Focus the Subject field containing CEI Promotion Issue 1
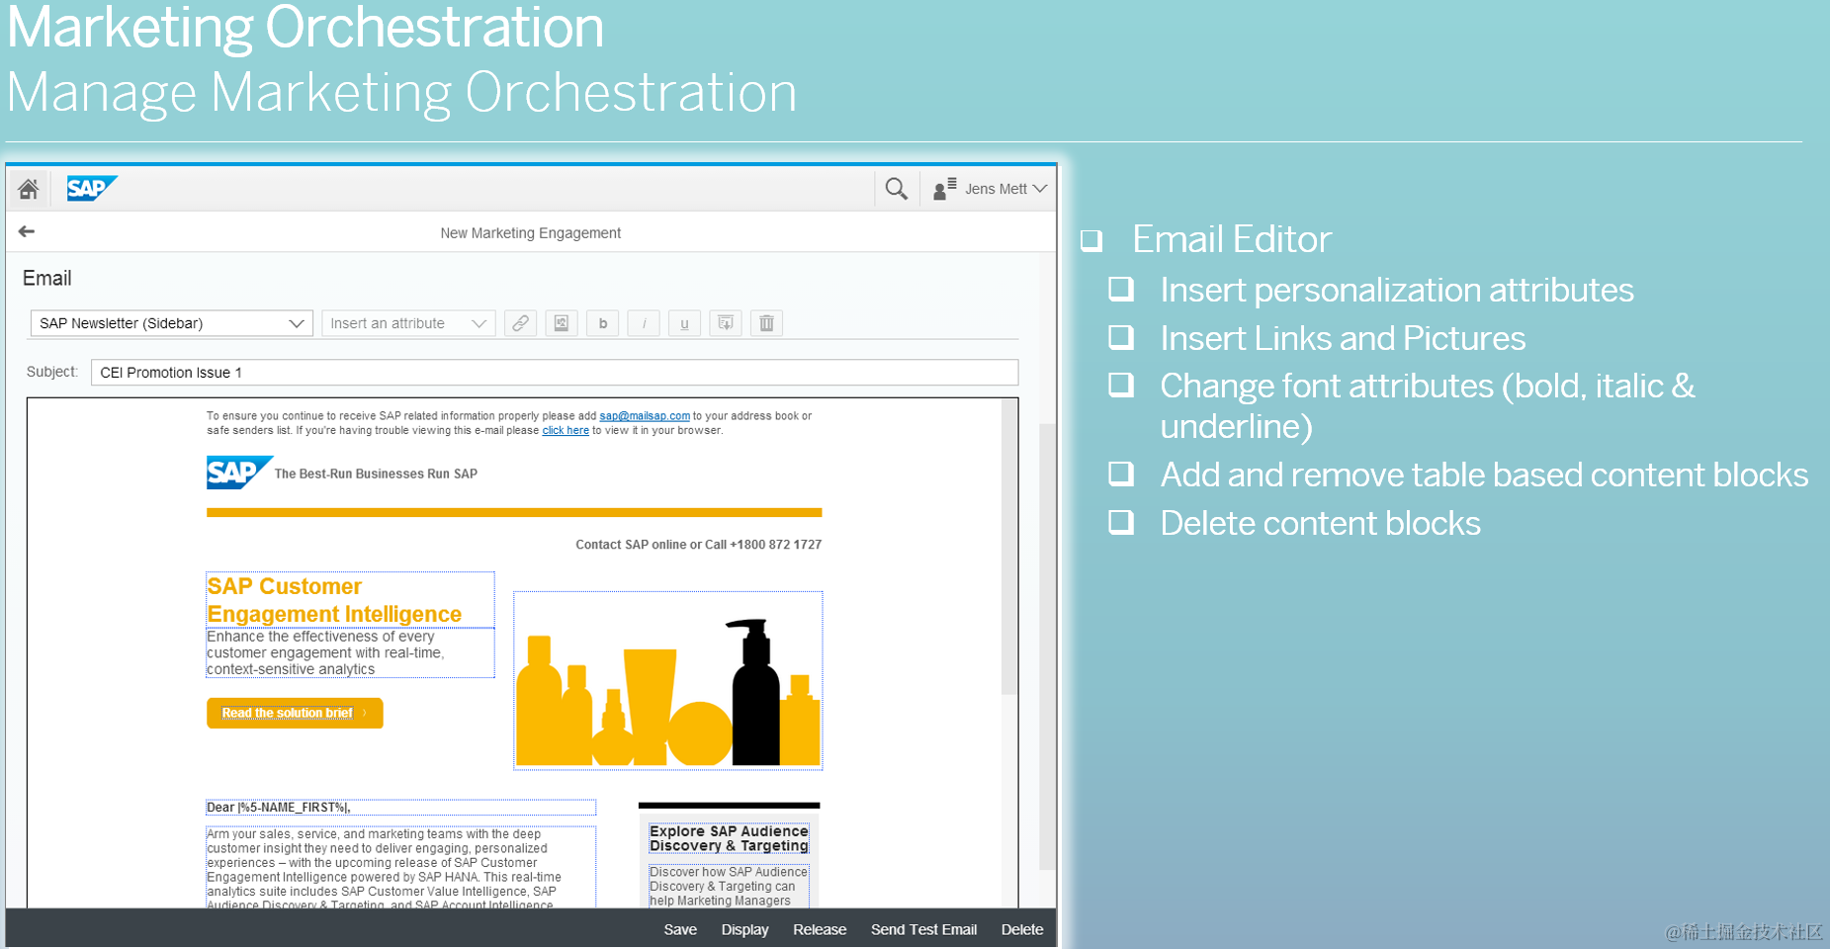This screenshot has width=1830, height=949. point(555,373)
